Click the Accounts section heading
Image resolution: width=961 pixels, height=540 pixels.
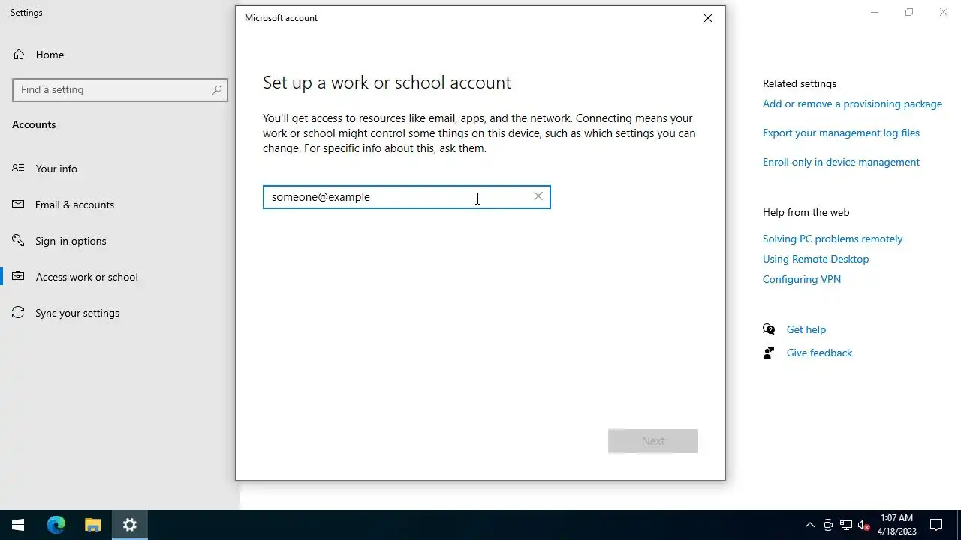pos(34,124)
